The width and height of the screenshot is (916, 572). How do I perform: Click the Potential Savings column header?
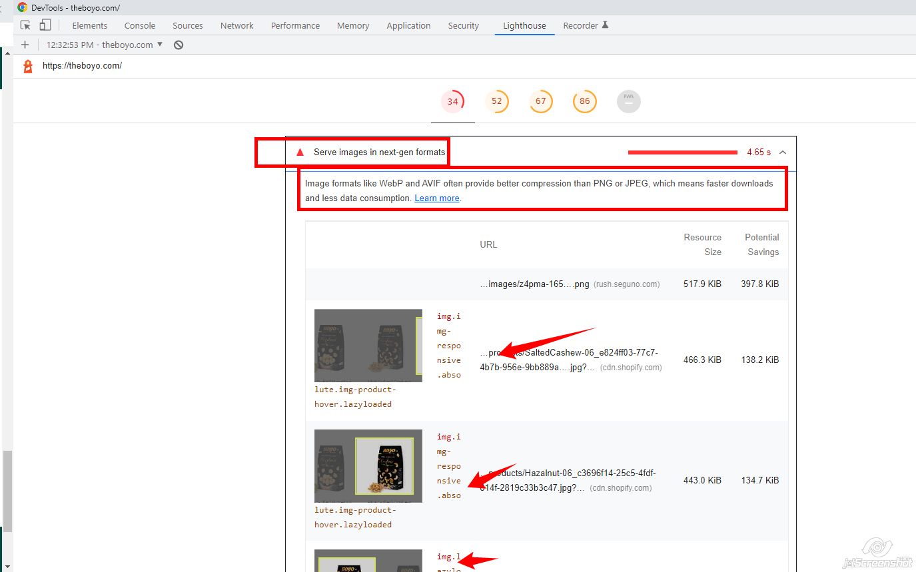tap(761, 244)
